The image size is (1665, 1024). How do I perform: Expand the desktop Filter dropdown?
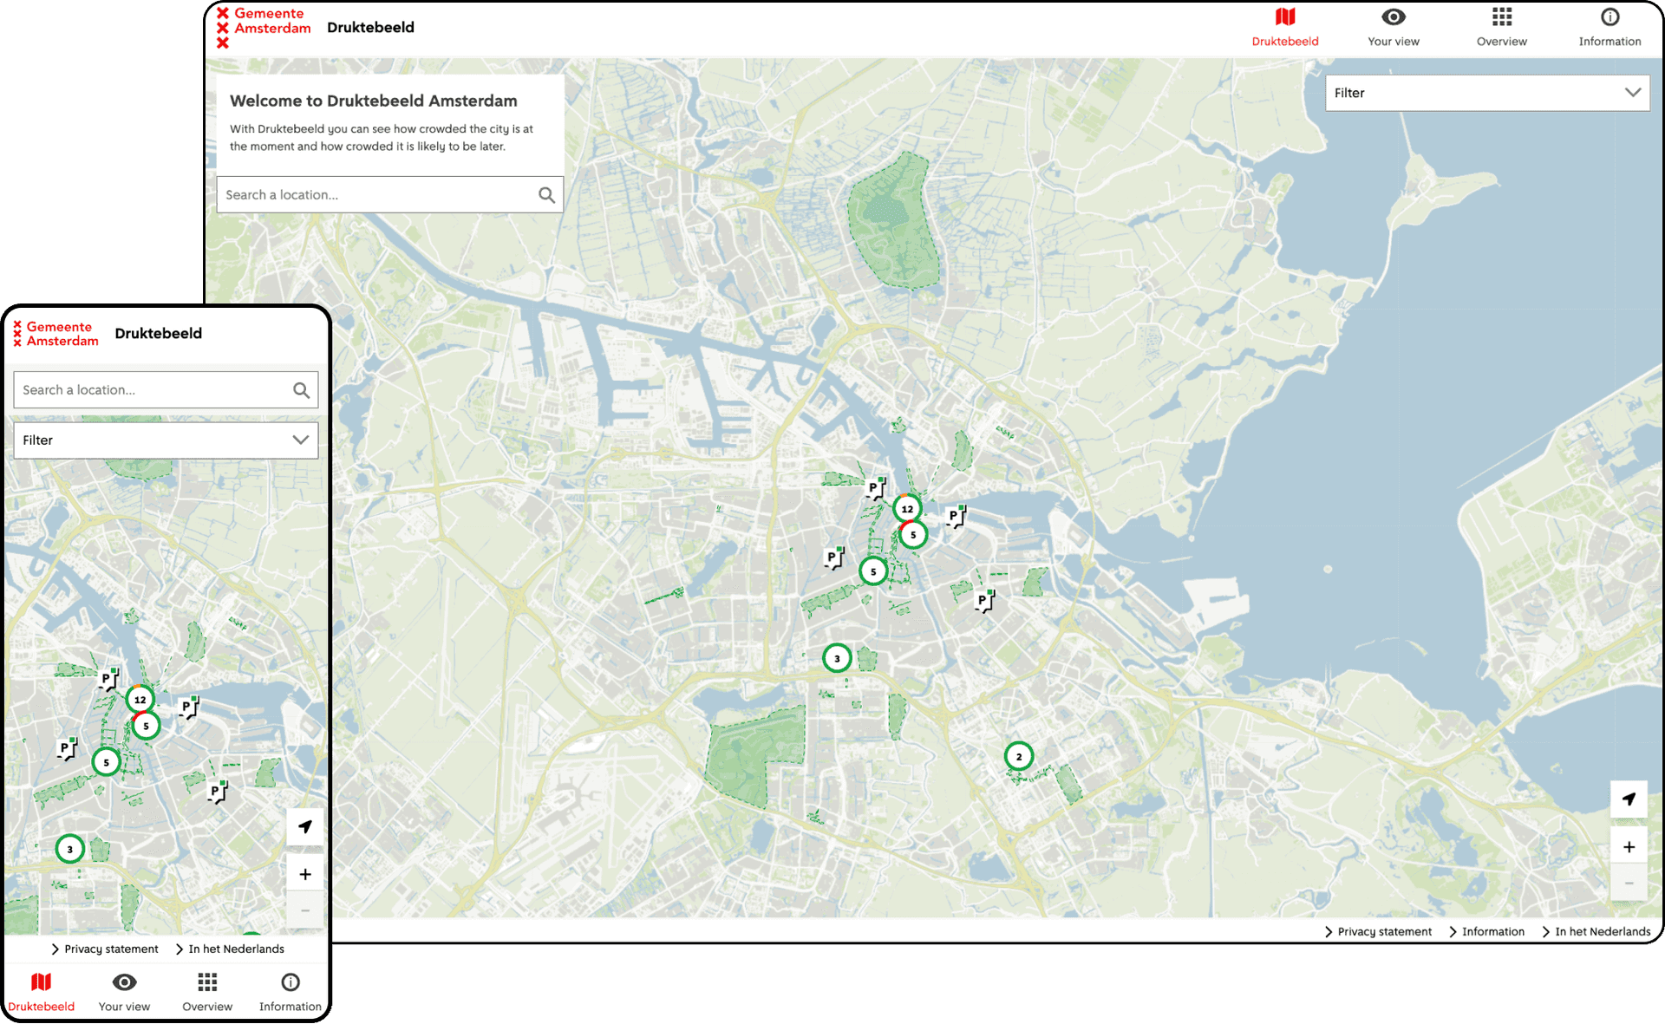click(x=1487, y=93)
